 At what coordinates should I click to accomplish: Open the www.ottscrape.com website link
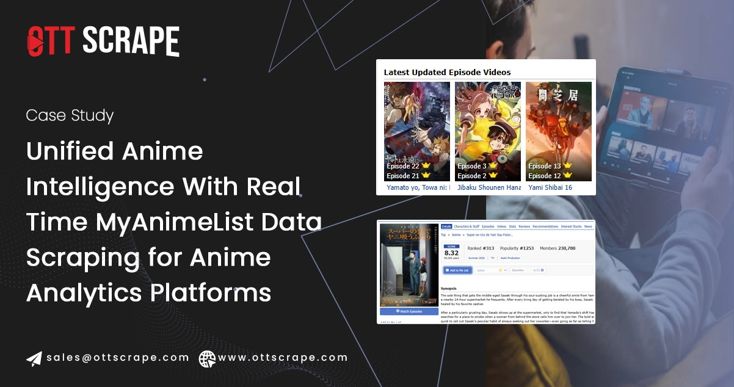coord(283,358)
